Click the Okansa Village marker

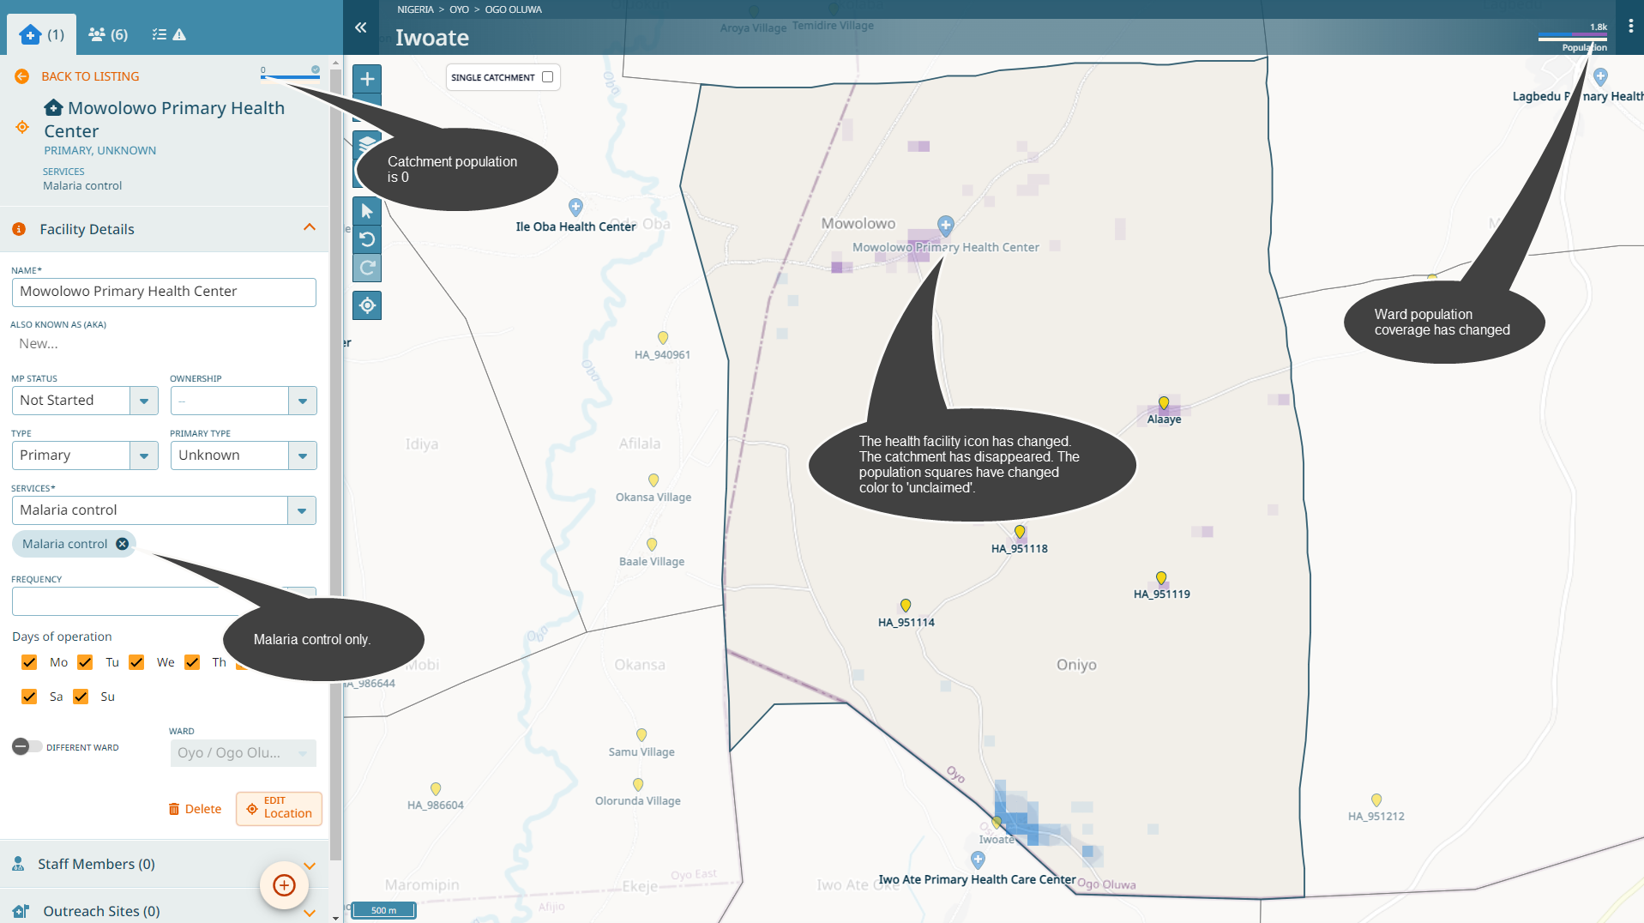coord(653,480)
